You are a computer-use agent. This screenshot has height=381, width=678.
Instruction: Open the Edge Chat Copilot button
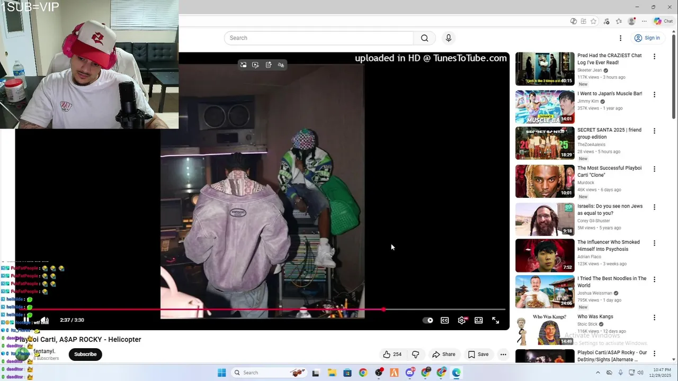coord(663,21)
